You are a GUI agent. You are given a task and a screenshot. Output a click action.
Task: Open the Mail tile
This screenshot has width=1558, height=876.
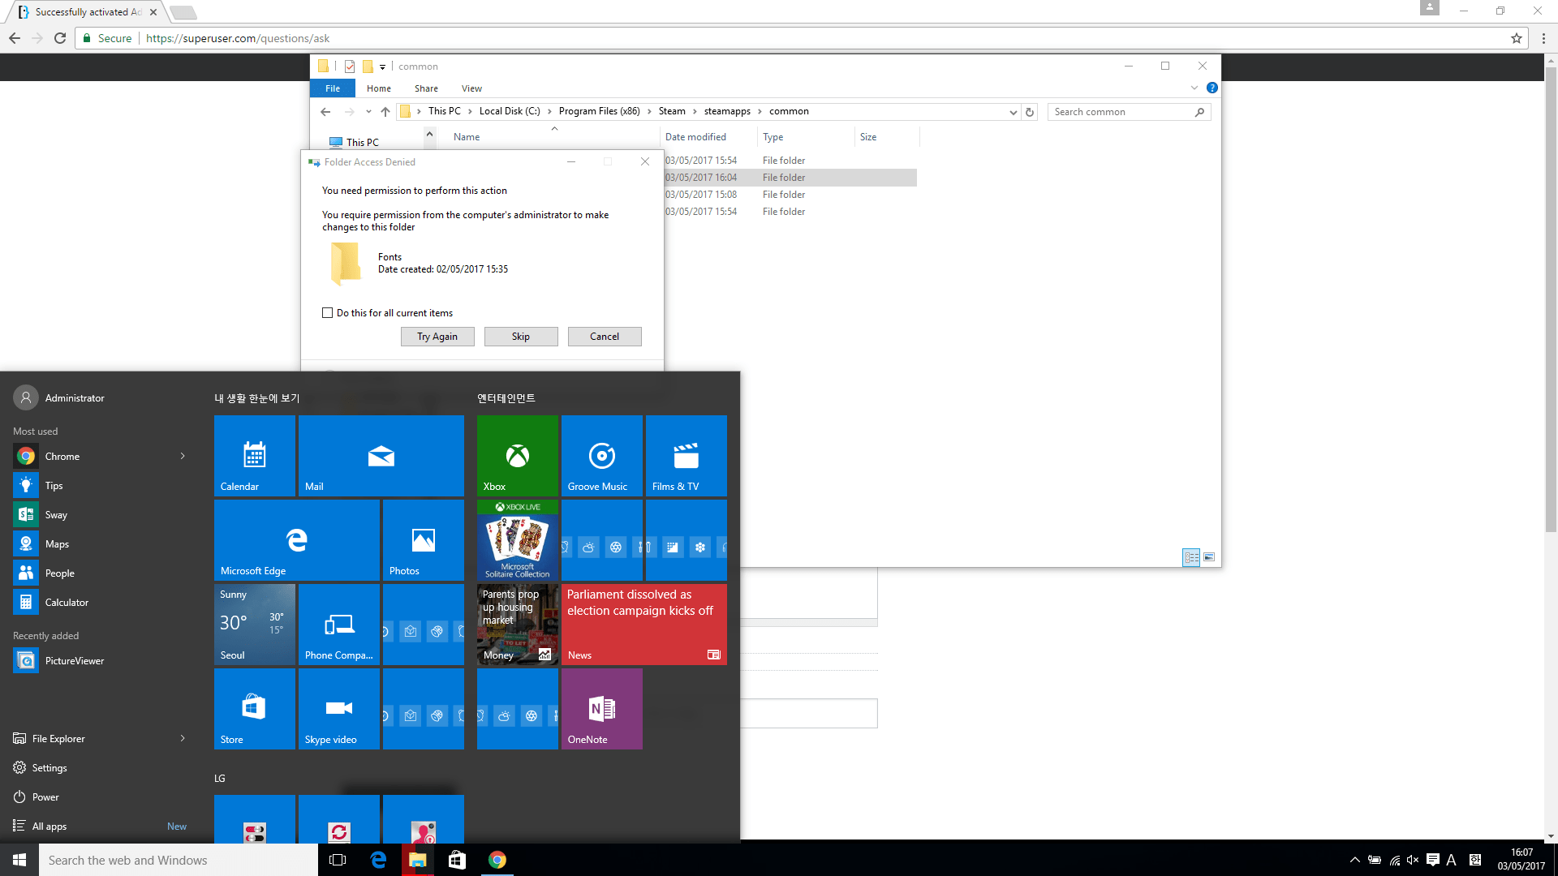(381, 456)
